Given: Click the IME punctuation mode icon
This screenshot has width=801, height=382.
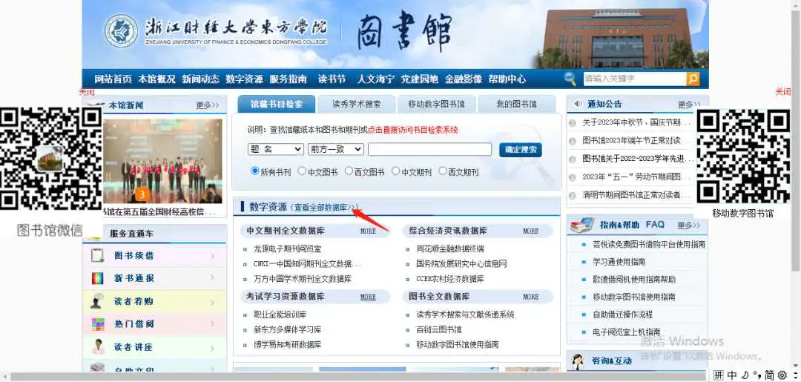Looking at the screenshot, I should click(757, 375).
